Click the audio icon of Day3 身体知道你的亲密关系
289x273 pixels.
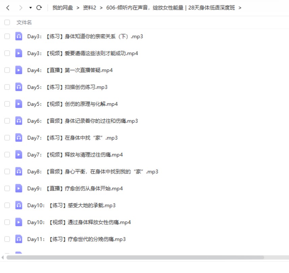pos(19,36)
